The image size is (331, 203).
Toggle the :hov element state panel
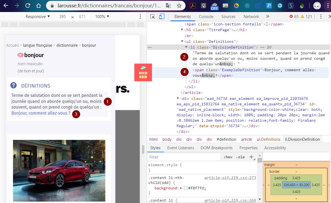pos(228,157)
